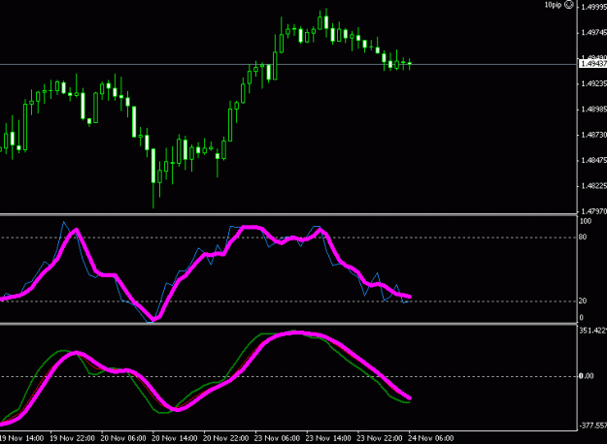
Task: Click the last candlestick on the price chart
Action: 410,64
